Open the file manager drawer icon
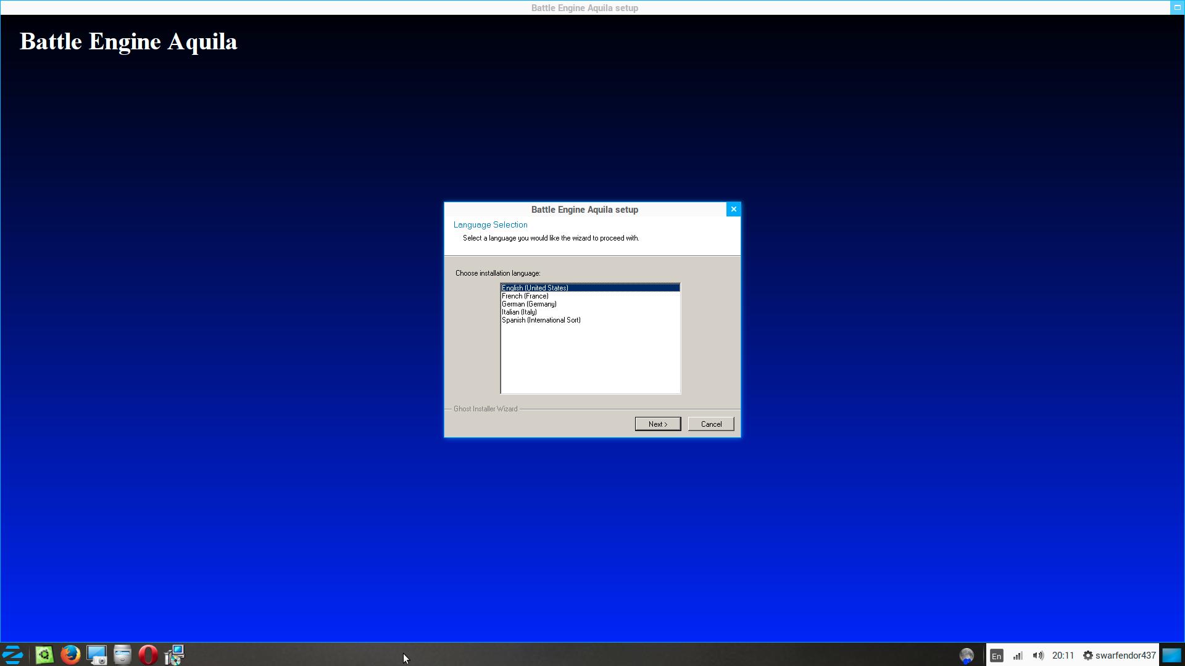The height and width of the screenshot is (666, 1185). coord(122,655)
